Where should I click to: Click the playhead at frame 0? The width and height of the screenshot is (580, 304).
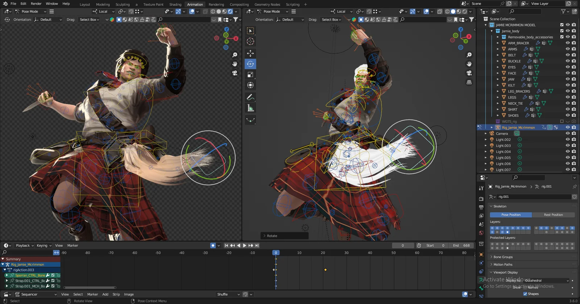coord(276,253)
